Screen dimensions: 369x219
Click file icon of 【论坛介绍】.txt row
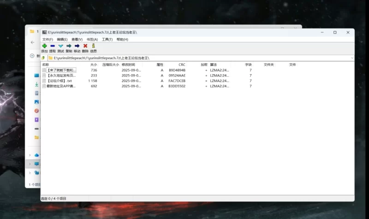point(44,81)
